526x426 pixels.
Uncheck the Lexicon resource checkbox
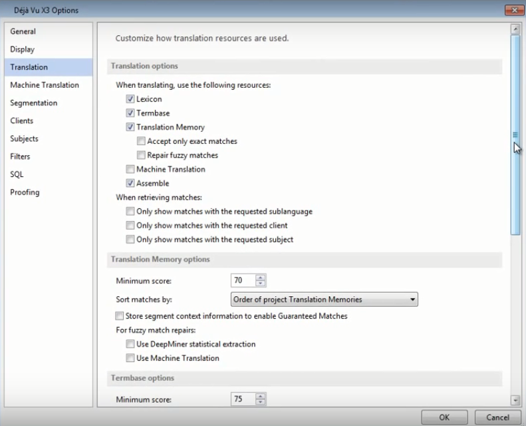click(x=130, y=99)
